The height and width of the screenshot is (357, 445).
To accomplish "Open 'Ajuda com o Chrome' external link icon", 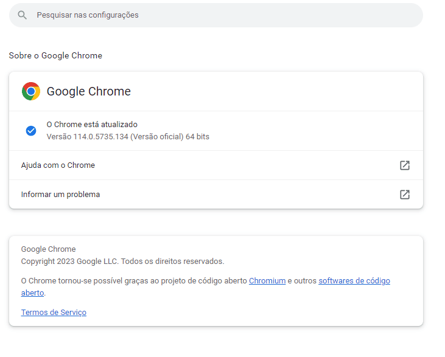I will click(405, 165).
